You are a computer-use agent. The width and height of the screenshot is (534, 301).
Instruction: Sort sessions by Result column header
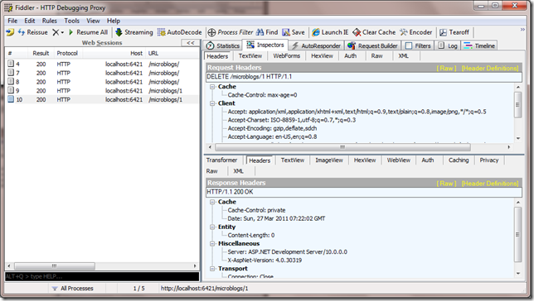click(x=41, y=53)
